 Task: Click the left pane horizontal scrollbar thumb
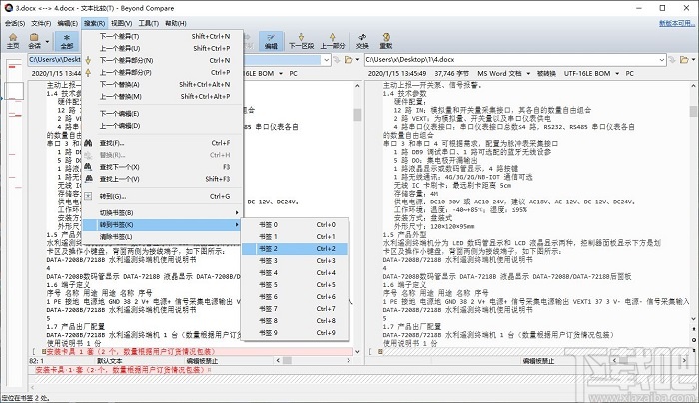click(287, 360)
